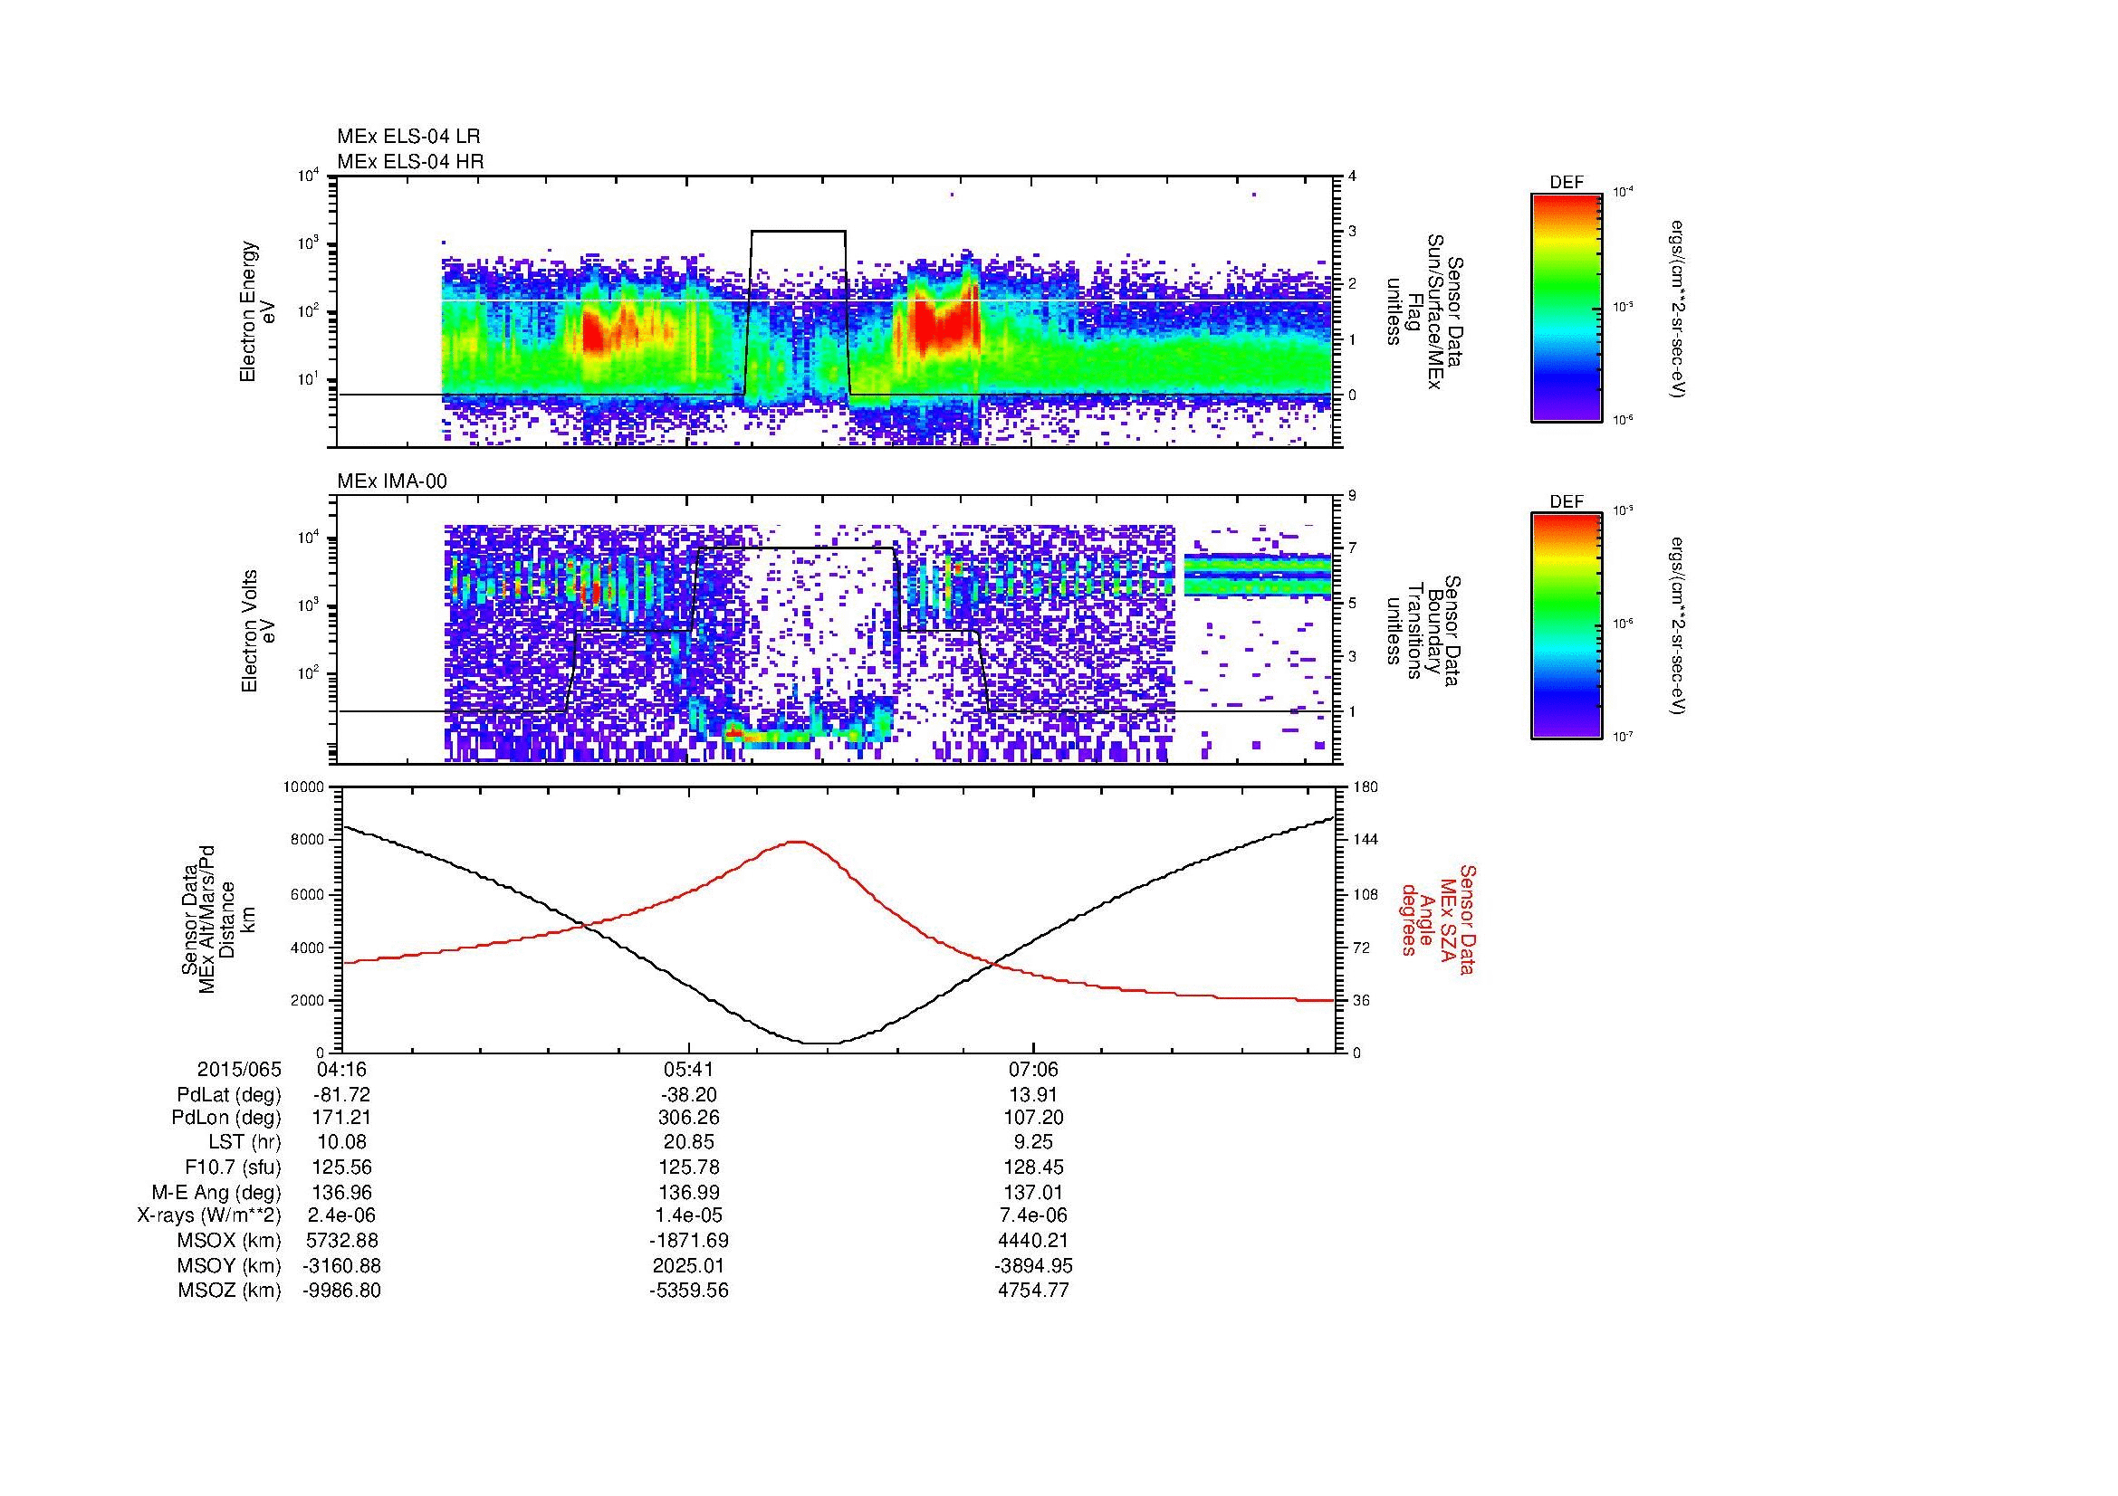Click the X-rays value 7.4e-06
Viewport: 2118px width, 1496px height.
(1033, 1215)
